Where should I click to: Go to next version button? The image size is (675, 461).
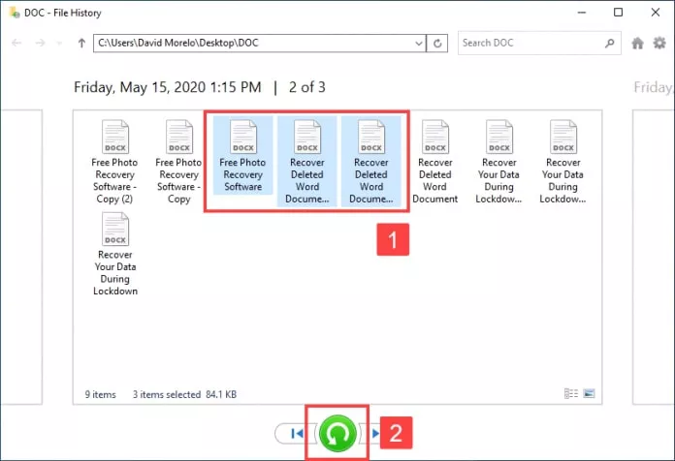pyautogui.click(x=374, y=434)
